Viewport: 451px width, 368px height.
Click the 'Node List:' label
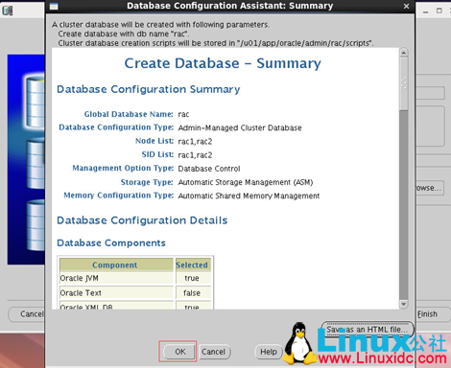(154, 141)
